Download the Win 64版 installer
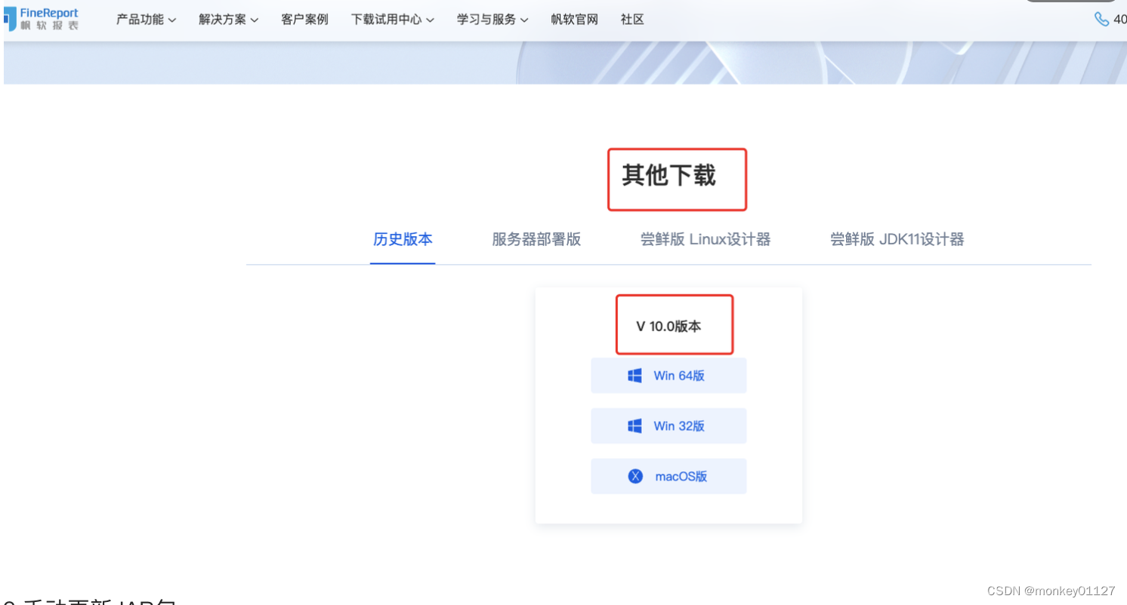Image resolution: width=1127 pixels, height=605 pixels. pos(668,376)
